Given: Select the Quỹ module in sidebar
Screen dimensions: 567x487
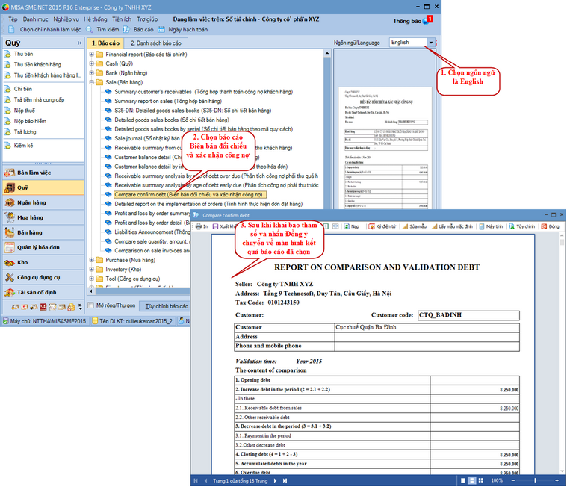Looking at the screenshot, I should click(x=43, y=187).
